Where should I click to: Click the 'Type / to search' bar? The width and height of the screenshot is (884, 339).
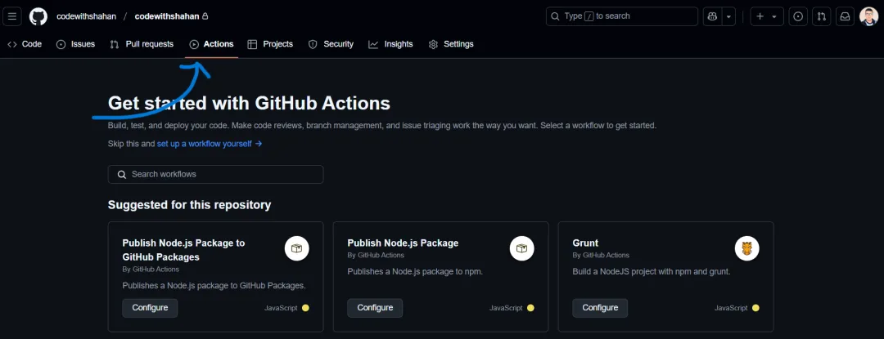pos(621,16)
